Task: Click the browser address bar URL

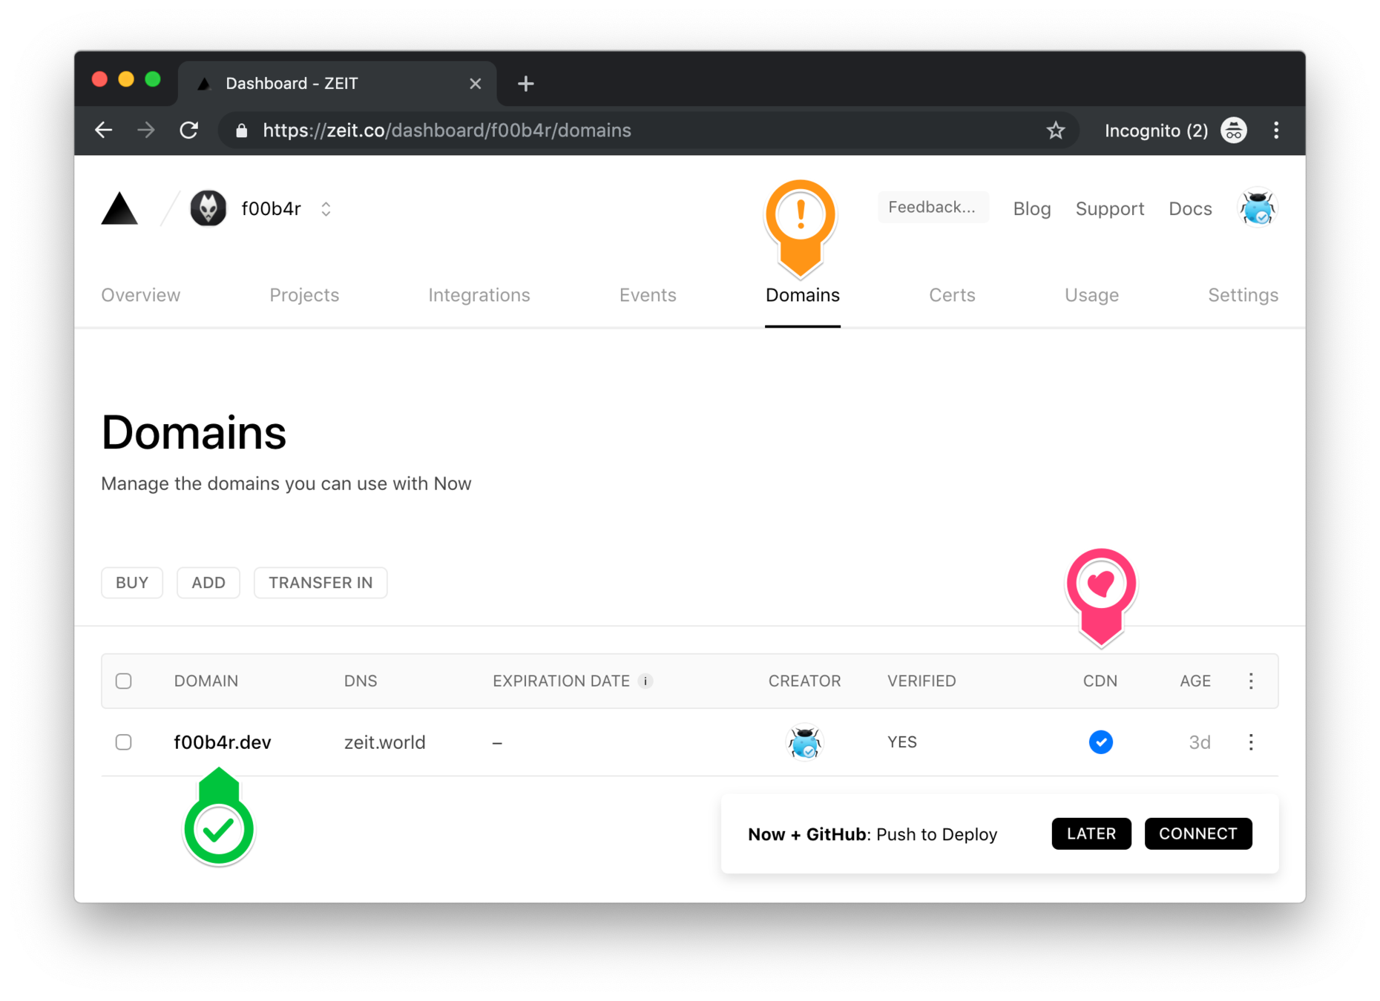Action: 447,131
